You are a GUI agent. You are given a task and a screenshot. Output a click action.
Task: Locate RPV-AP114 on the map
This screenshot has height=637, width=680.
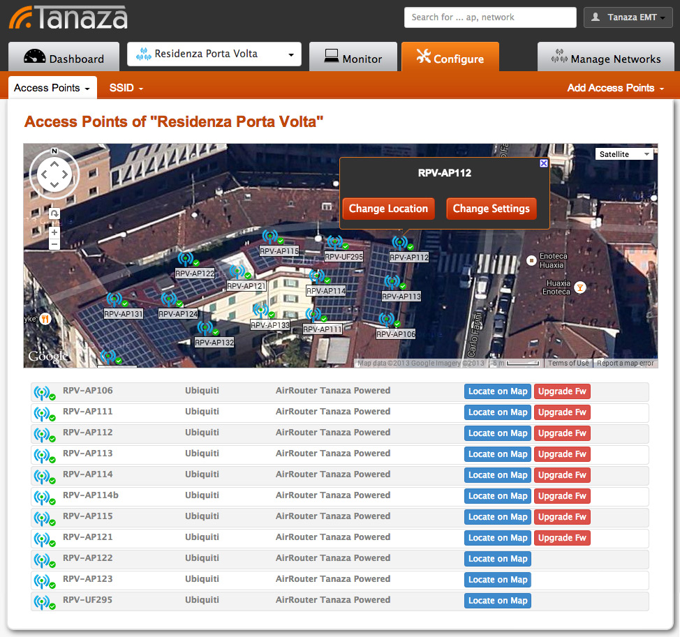(498, 475)
